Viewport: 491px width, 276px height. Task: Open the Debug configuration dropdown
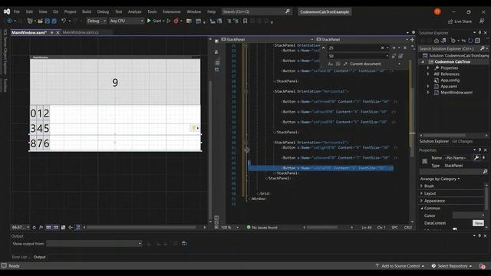(x=96, y=21)
